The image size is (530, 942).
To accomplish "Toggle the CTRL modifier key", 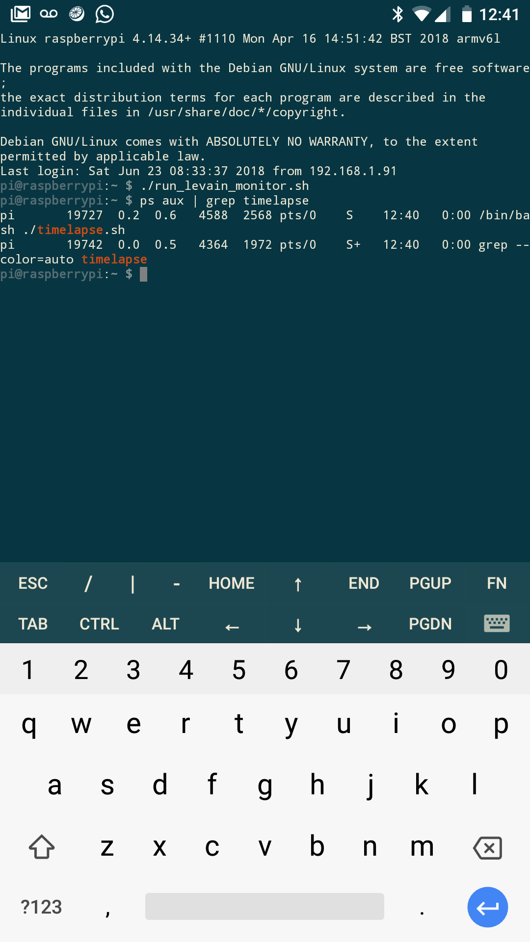I will [x=99, y=624].
